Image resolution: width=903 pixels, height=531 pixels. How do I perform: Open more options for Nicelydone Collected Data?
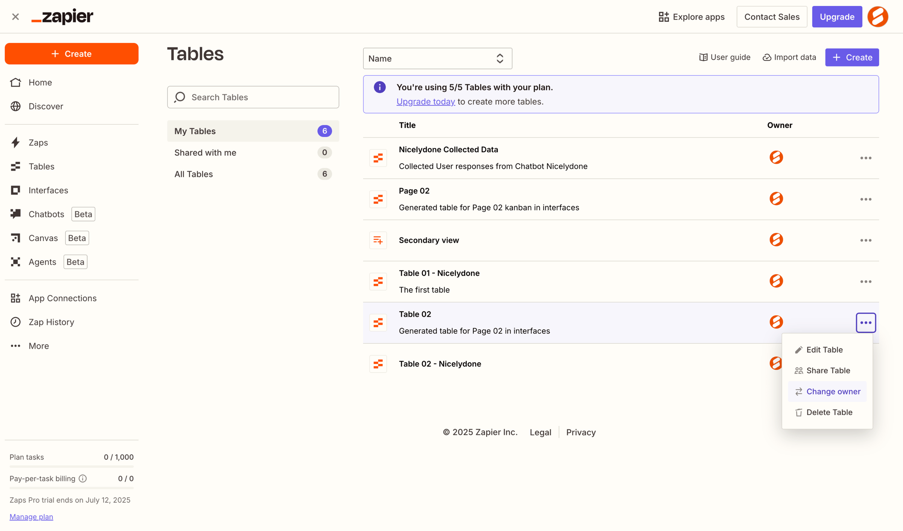(866, 158)
